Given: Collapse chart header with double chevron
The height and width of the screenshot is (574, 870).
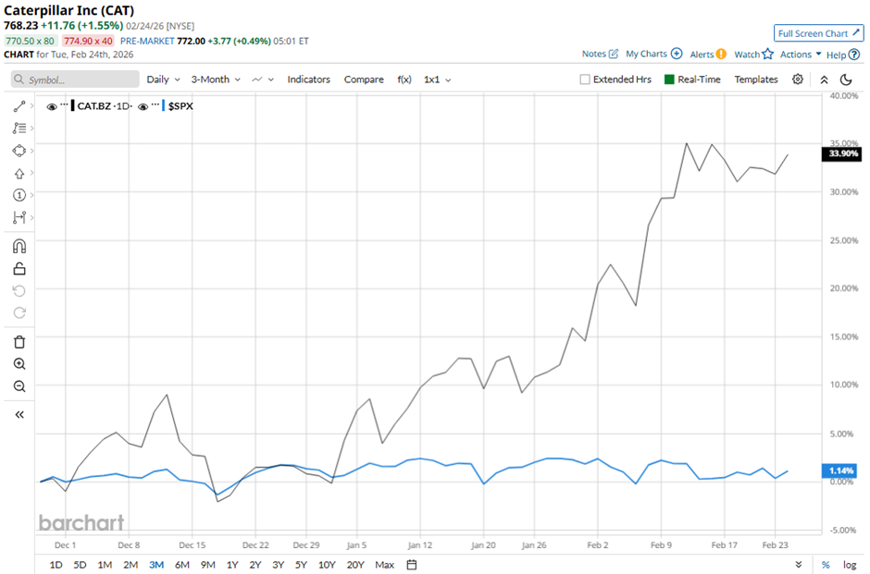Looking at the screenshot, I should tap(824, 79).
